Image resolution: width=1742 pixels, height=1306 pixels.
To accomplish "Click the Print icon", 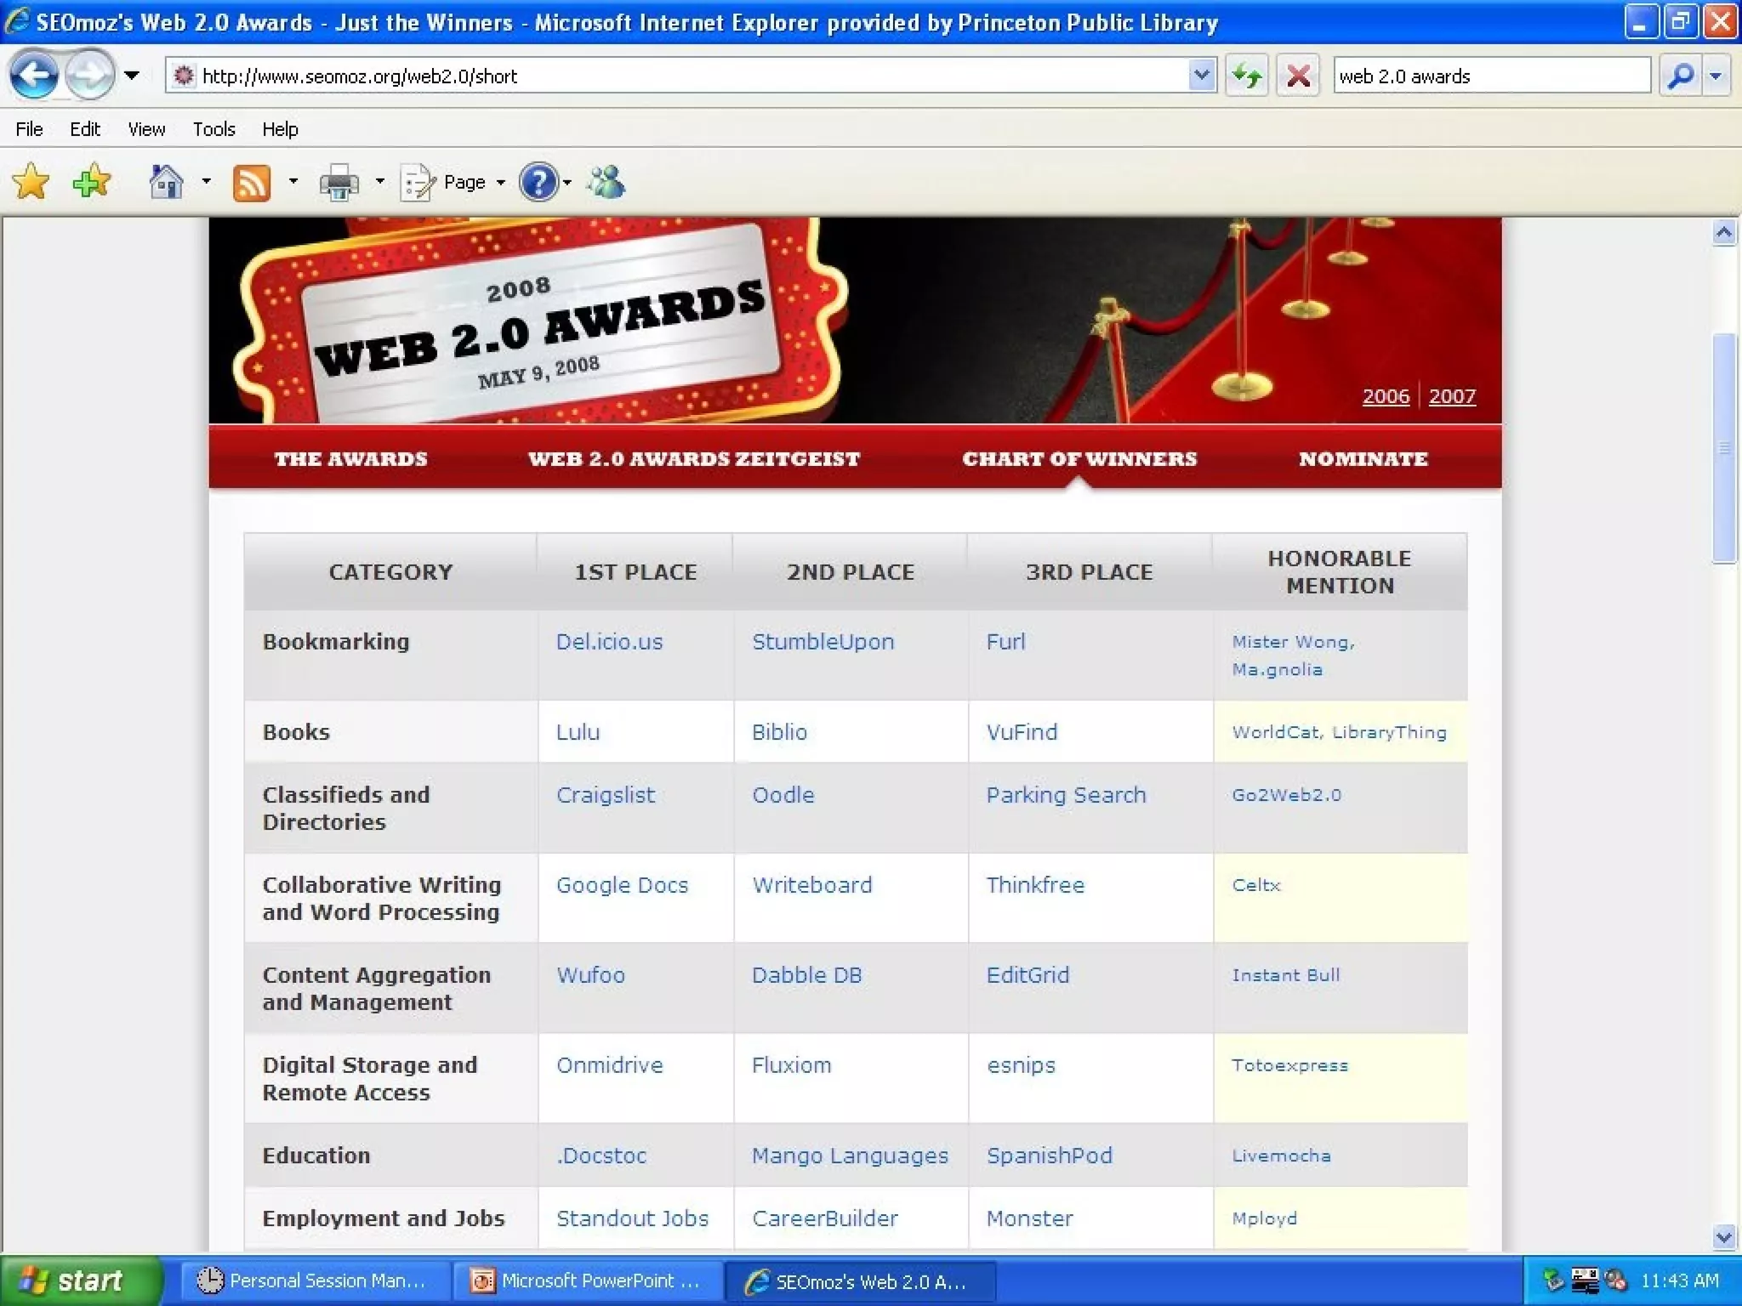I will (x=339, y=182).
